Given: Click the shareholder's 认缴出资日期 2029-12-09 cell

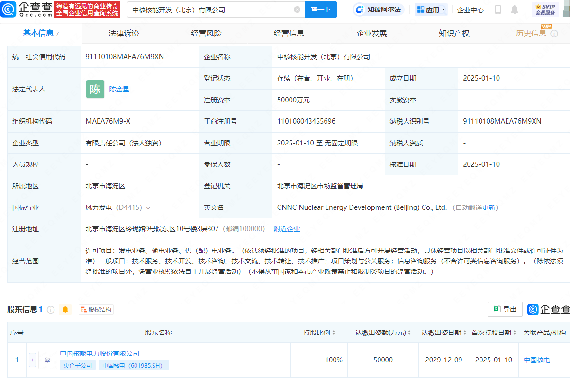Looking at the screenshot, I should coord(444,360).
